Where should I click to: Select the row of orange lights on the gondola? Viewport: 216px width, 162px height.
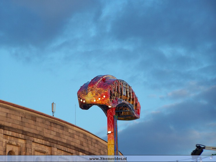point(93,100)
